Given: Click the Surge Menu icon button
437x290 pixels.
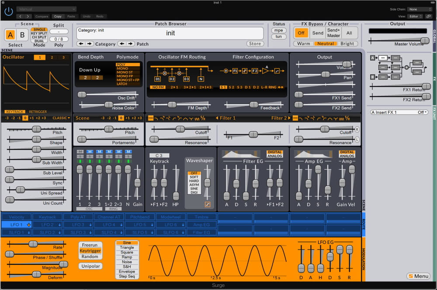Looking at the screenshot, I should pos(418,276).
